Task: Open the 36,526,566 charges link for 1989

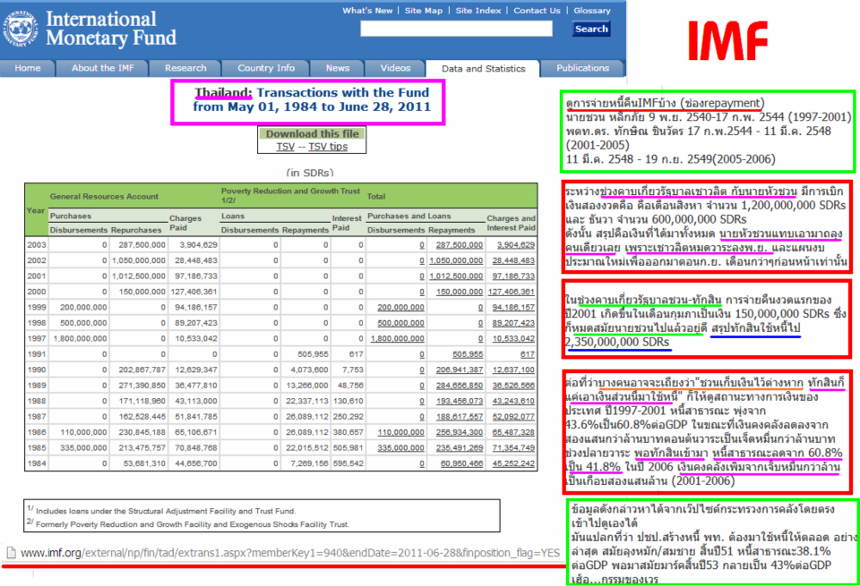Action: [513, 386]
